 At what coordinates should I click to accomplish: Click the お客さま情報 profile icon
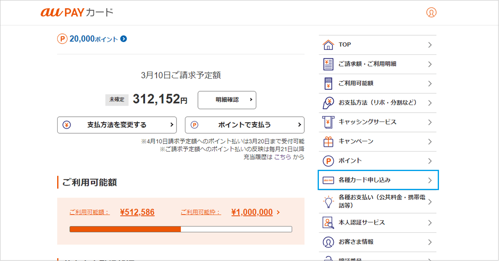coord(328,242)
